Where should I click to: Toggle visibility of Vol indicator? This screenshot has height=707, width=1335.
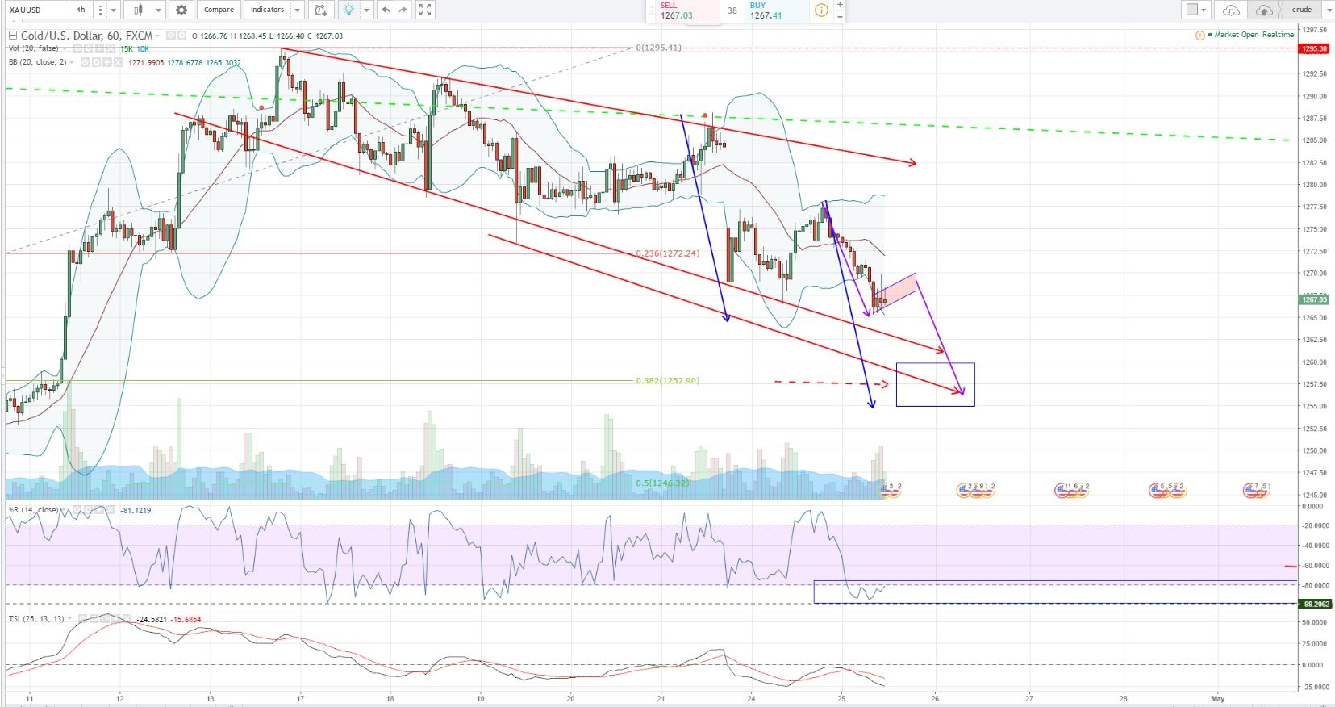77,49
